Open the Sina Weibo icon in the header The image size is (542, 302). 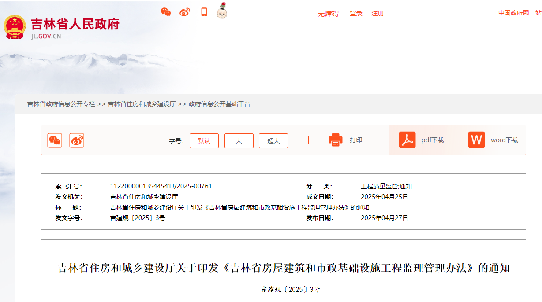(185, 12)
